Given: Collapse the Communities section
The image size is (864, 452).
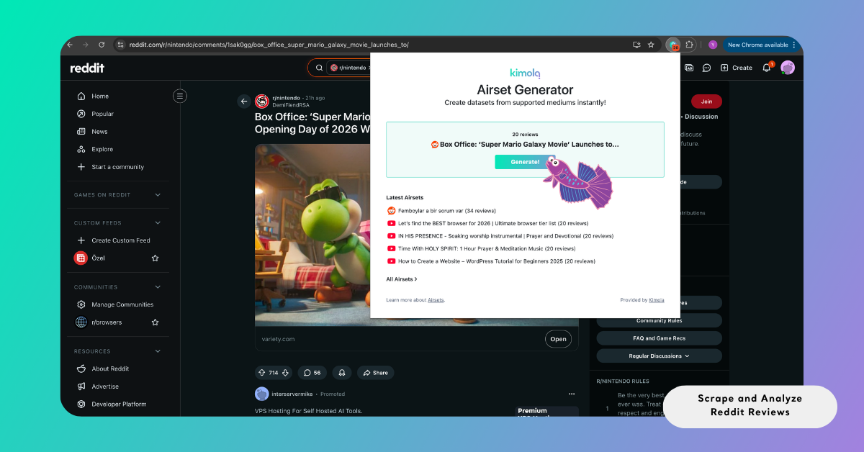Looking at the screenshot, I should [x=158, y=286].
